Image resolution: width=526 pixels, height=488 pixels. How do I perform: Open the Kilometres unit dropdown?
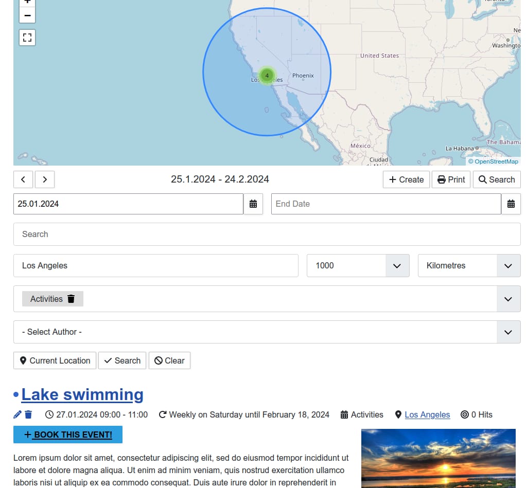coord(508,266)
